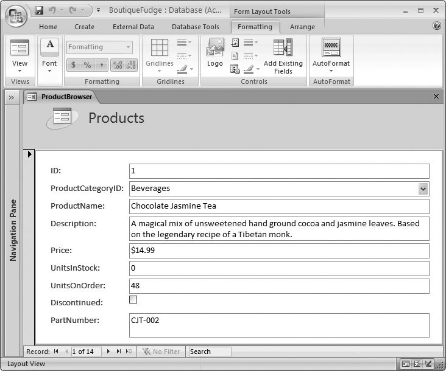Jump to the last record
The height and width of the screenshot is (371, 446).
(118, 352)
